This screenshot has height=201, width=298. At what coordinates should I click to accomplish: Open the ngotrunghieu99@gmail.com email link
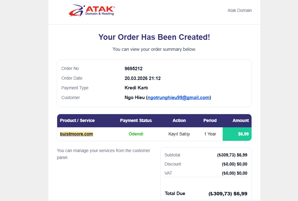pyautogui.click(x=178, y=98)
